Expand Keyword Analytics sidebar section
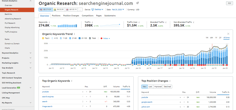 pyautogui.click(x=31, y=53)
